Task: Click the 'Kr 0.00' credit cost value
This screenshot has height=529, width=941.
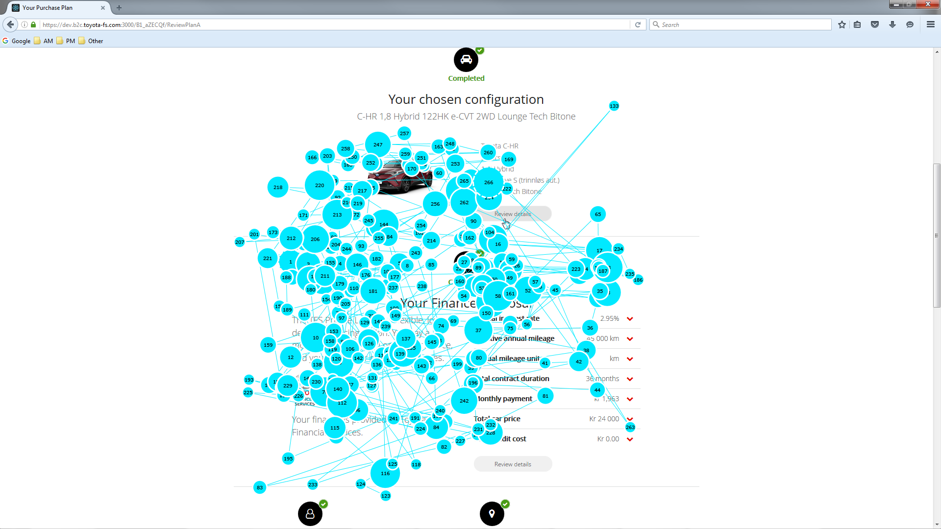Action: 608,439
